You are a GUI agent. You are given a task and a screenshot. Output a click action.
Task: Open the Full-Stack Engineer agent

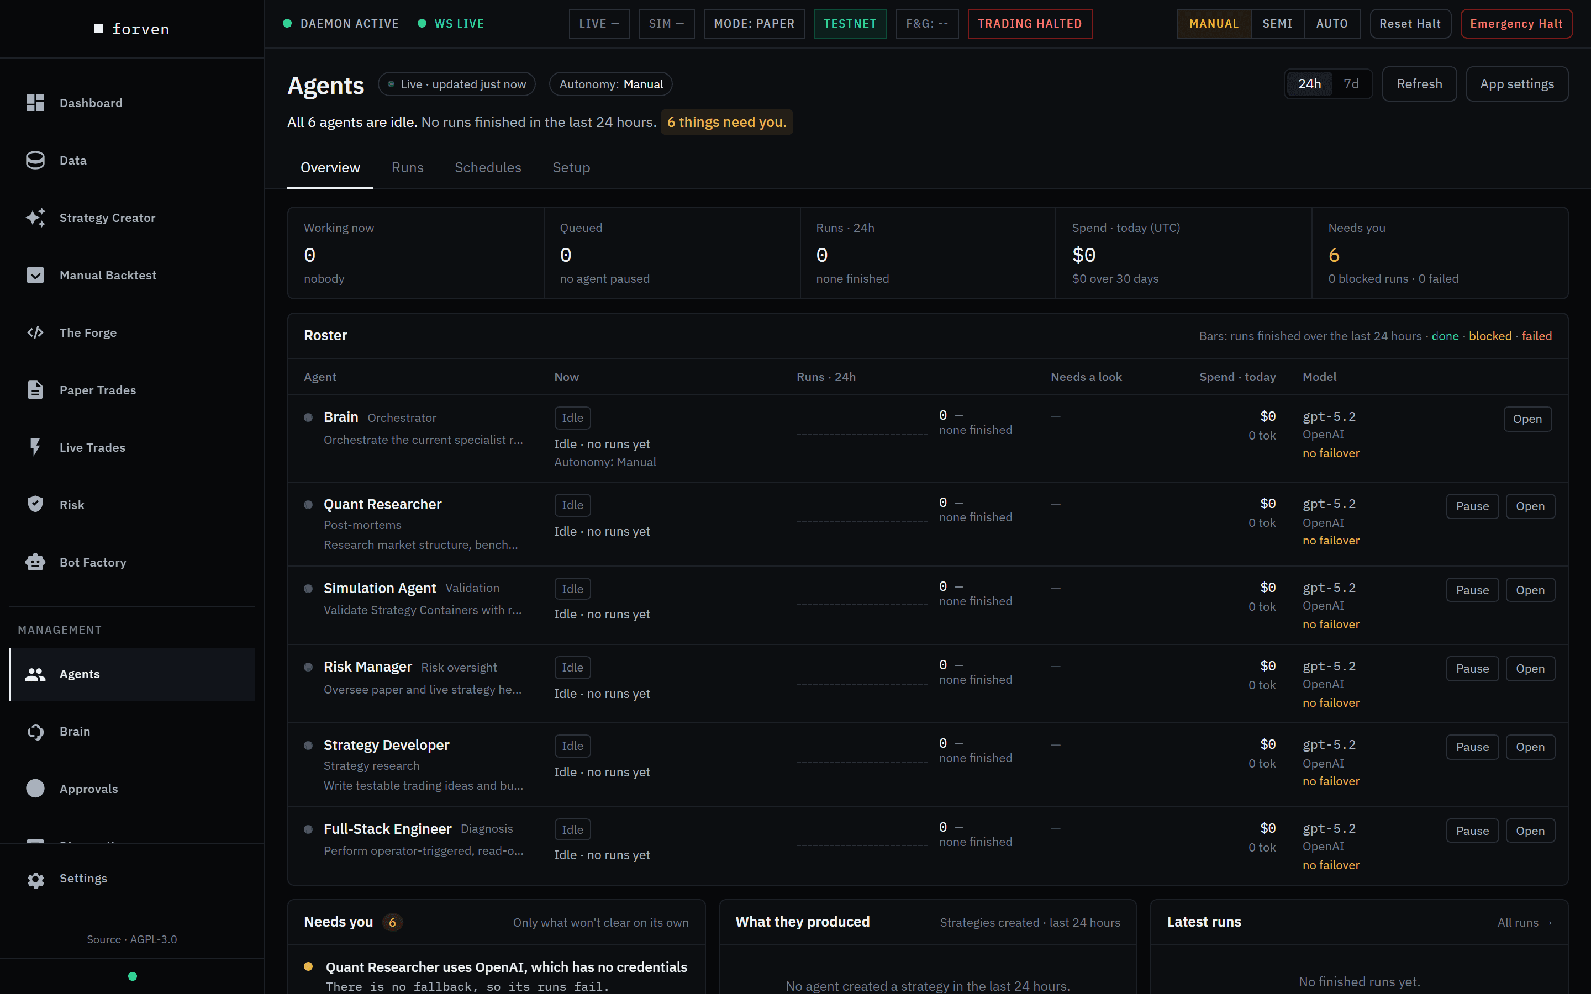(1530, 831)
